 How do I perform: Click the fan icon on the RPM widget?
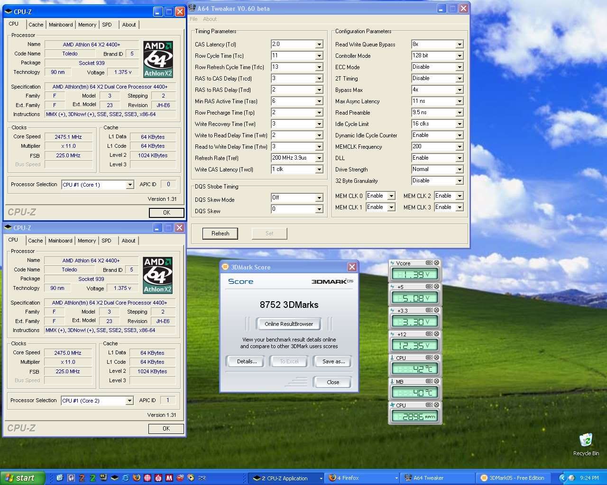[392, 405]
